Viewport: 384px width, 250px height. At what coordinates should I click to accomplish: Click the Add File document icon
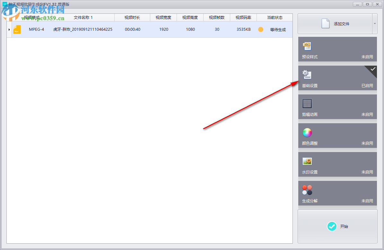click(325, 23)
